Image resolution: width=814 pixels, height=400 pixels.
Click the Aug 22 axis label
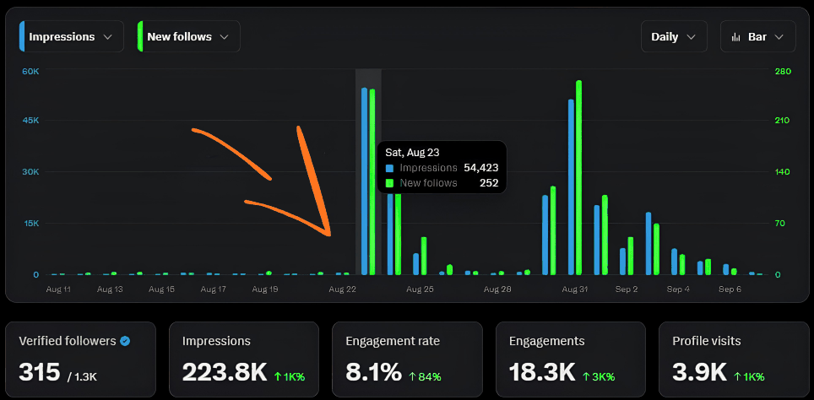pyautogui.click(x=342, y=289)
